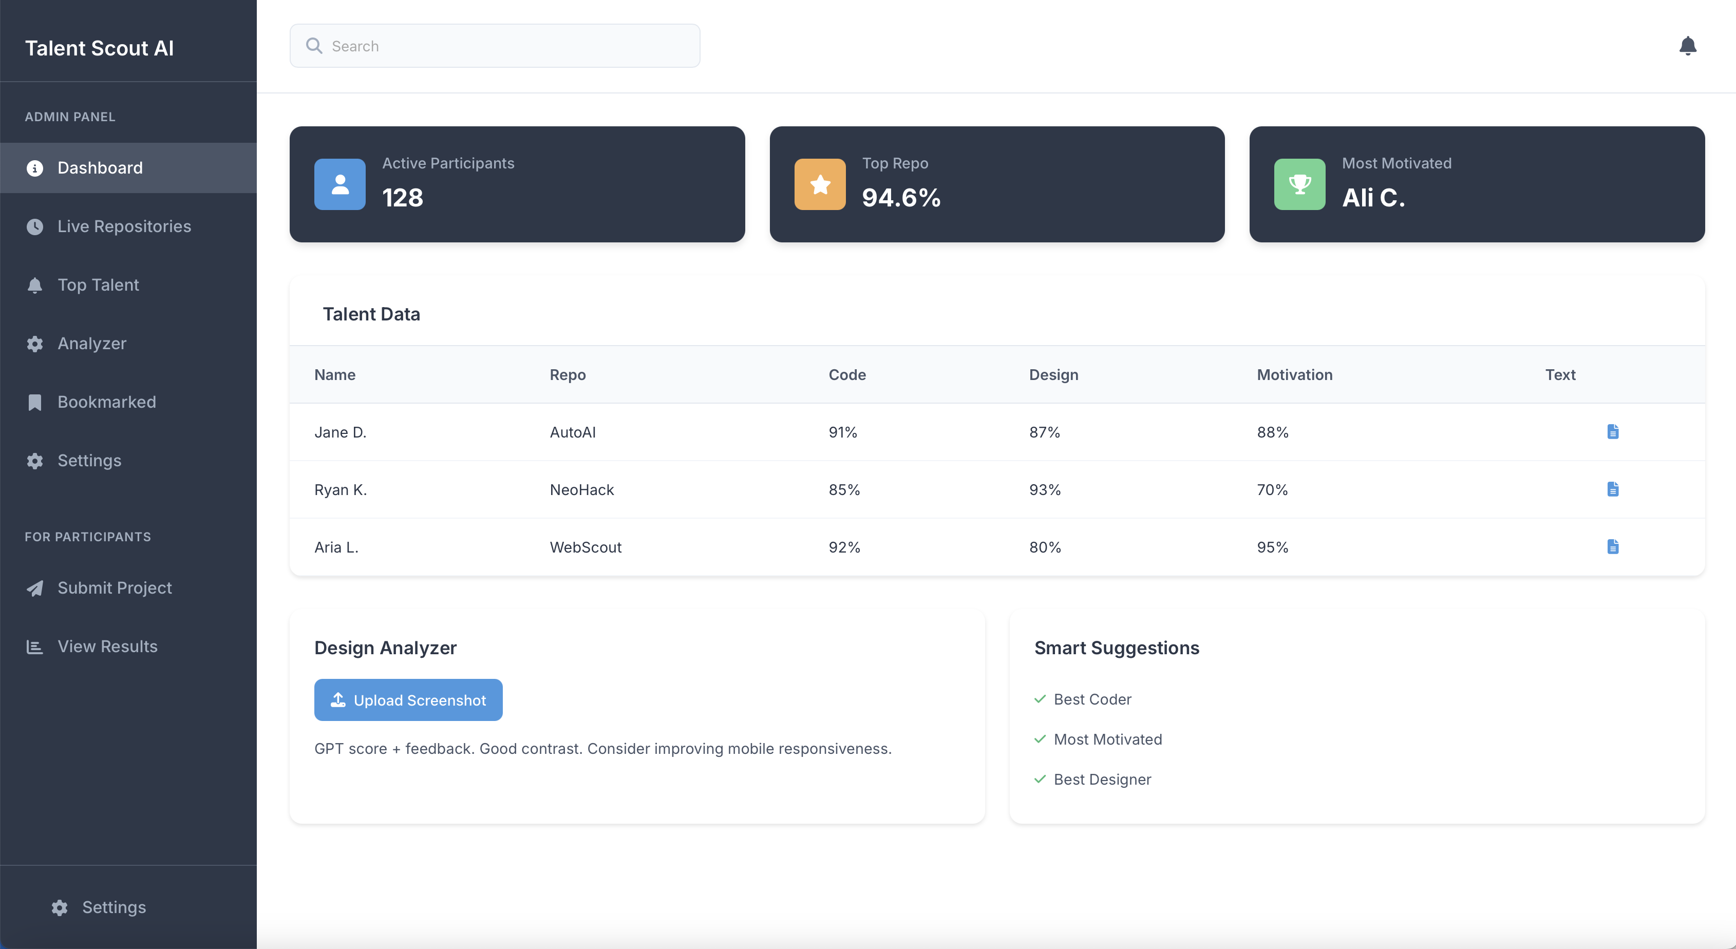1736x949 pixels.
Task: Go to Top Talent page
Action: (x=99, y=285)
